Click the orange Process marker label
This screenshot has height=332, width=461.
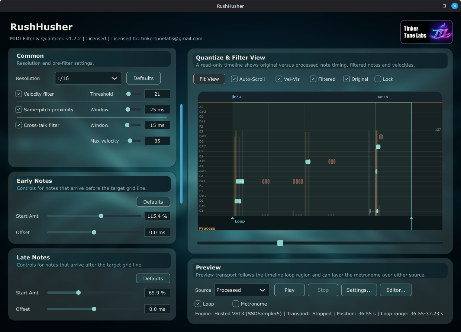207,228
